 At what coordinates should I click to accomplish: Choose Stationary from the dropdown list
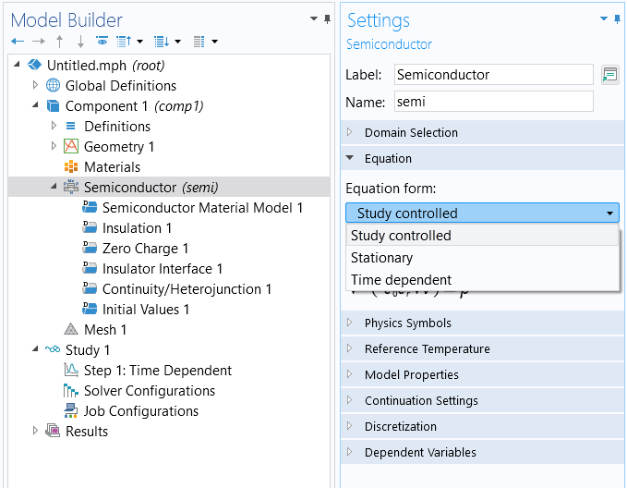point(482,258)
